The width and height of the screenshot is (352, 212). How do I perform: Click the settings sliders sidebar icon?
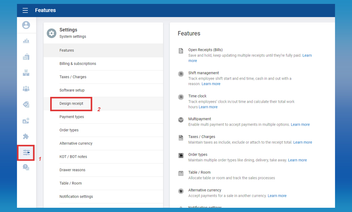click(x=26, y=153)
